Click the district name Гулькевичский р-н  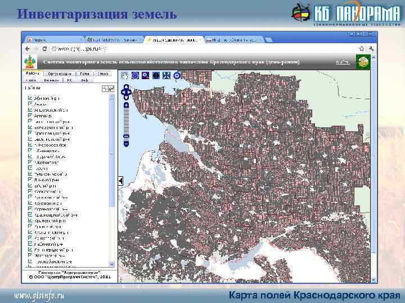click(51, 174)
